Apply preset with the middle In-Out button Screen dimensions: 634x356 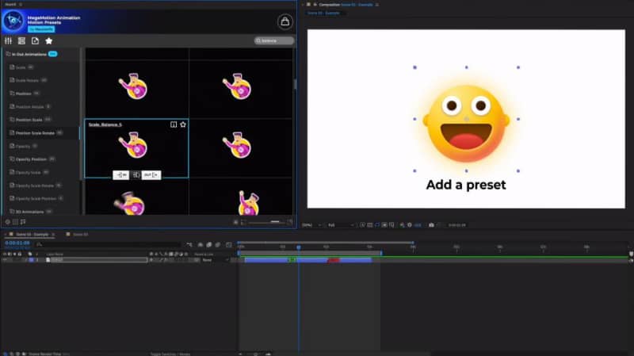tap(136, 174)
